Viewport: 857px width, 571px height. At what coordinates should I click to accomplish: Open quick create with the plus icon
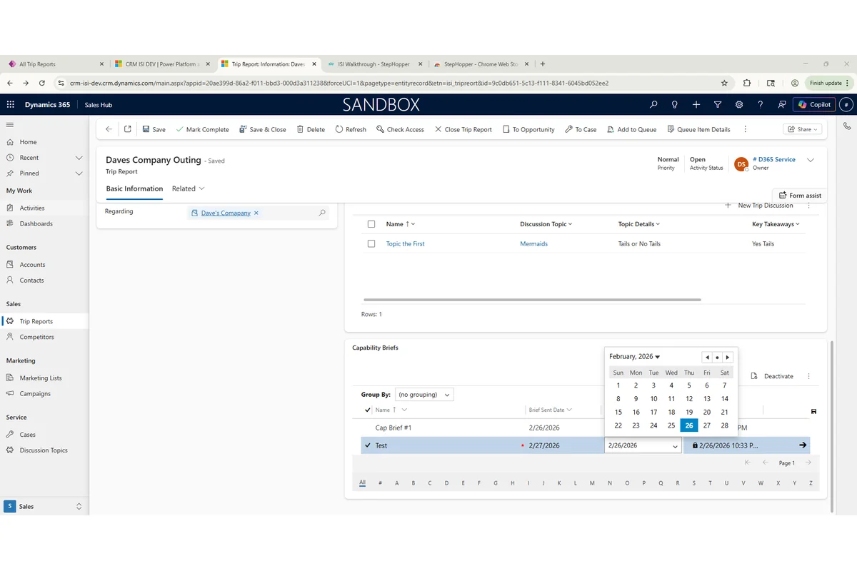click(x=696, y=104)
